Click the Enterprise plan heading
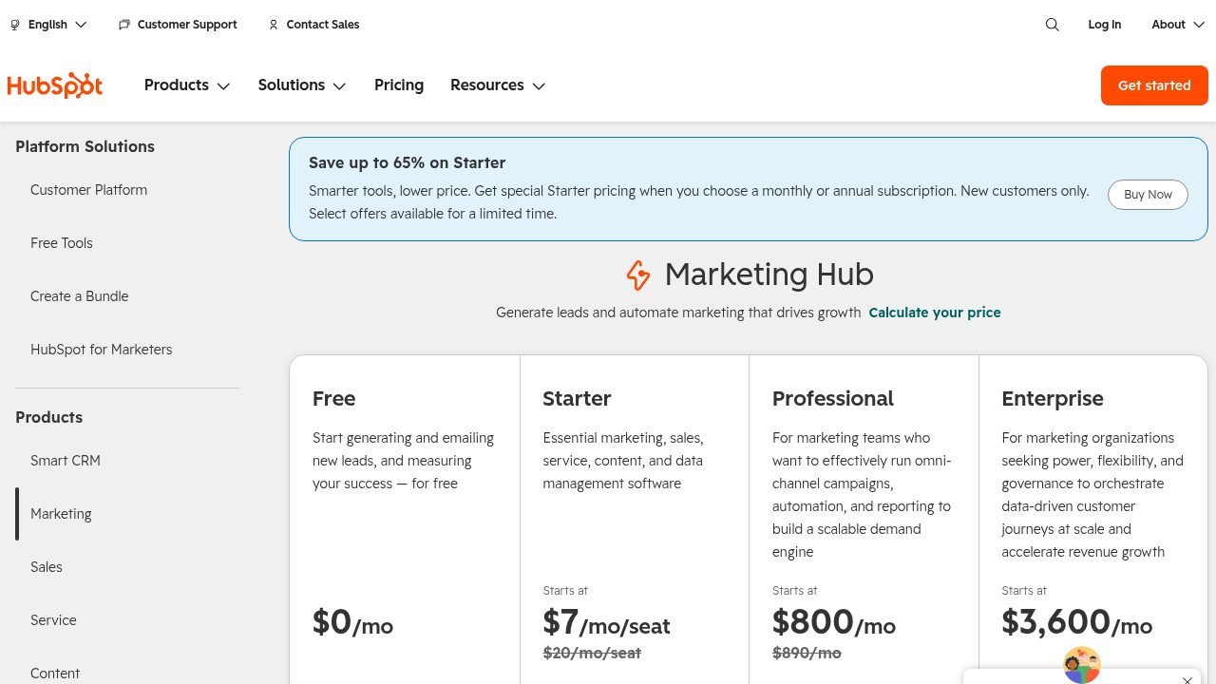 pos(1053,399)
